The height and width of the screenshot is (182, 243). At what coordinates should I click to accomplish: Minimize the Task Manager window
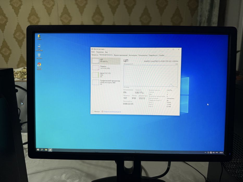(x=168, y=49)
